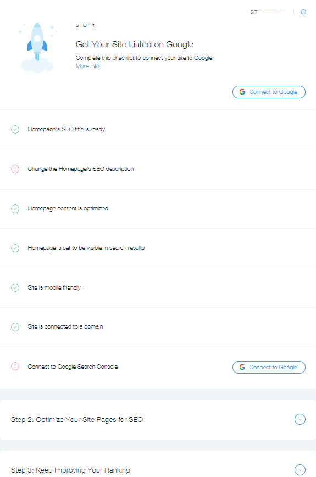Click green check icon for Site is mobile friendly
The height and width of the screenshot is (477, 316).
pyautogui.click(x=15, y=287)
